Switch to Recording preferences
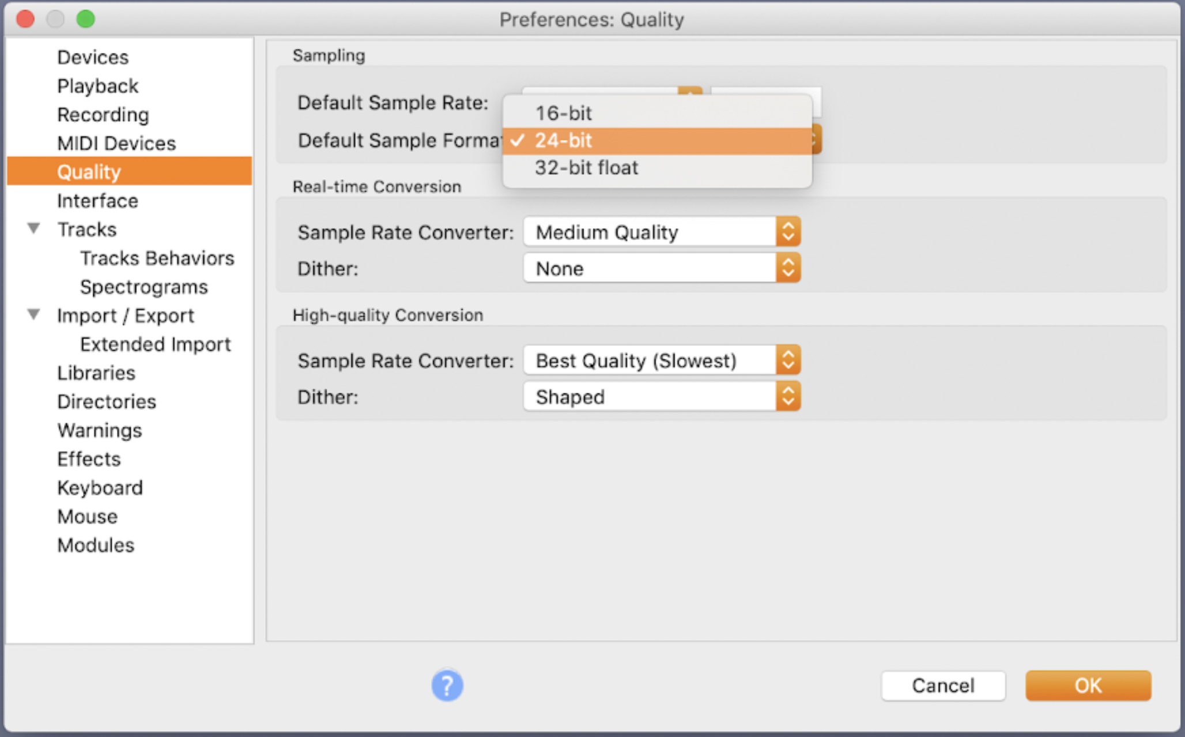Image resolution: width=1185 pixels, height=737 pixels. [103, 115]
